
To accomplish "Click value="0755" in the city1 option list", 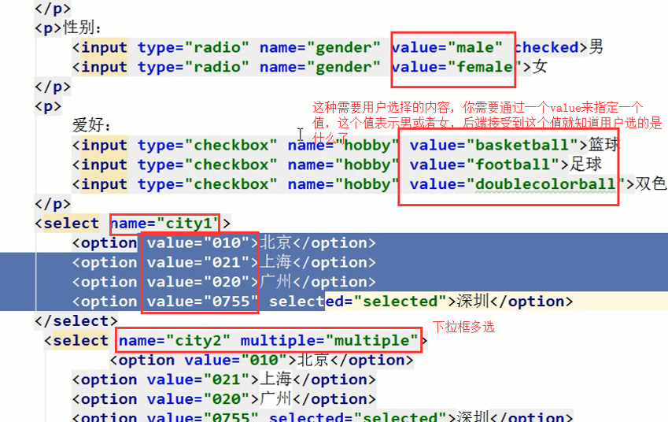I will tap(202, 302).
